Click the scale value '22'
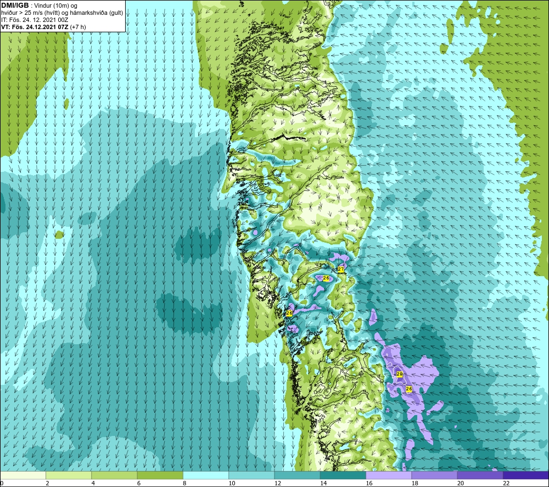The width and height of the screenshot is (549, 487). (506, 483)
